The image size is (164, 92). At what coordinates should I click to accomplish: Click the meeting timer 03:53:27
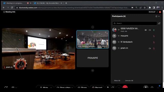[x=152, y=12]
